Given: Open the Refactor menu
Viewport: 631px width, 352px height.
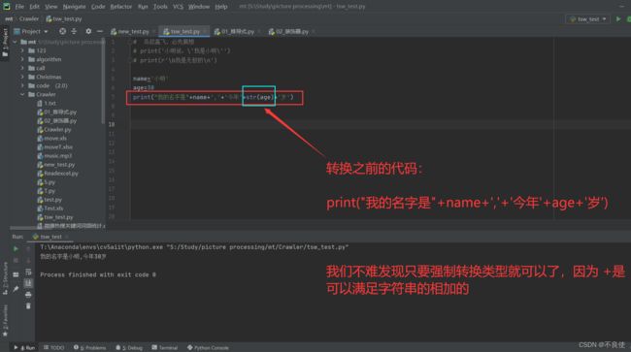Looking at the screenshot, I should pyautogui.click(x=121, y=7).
